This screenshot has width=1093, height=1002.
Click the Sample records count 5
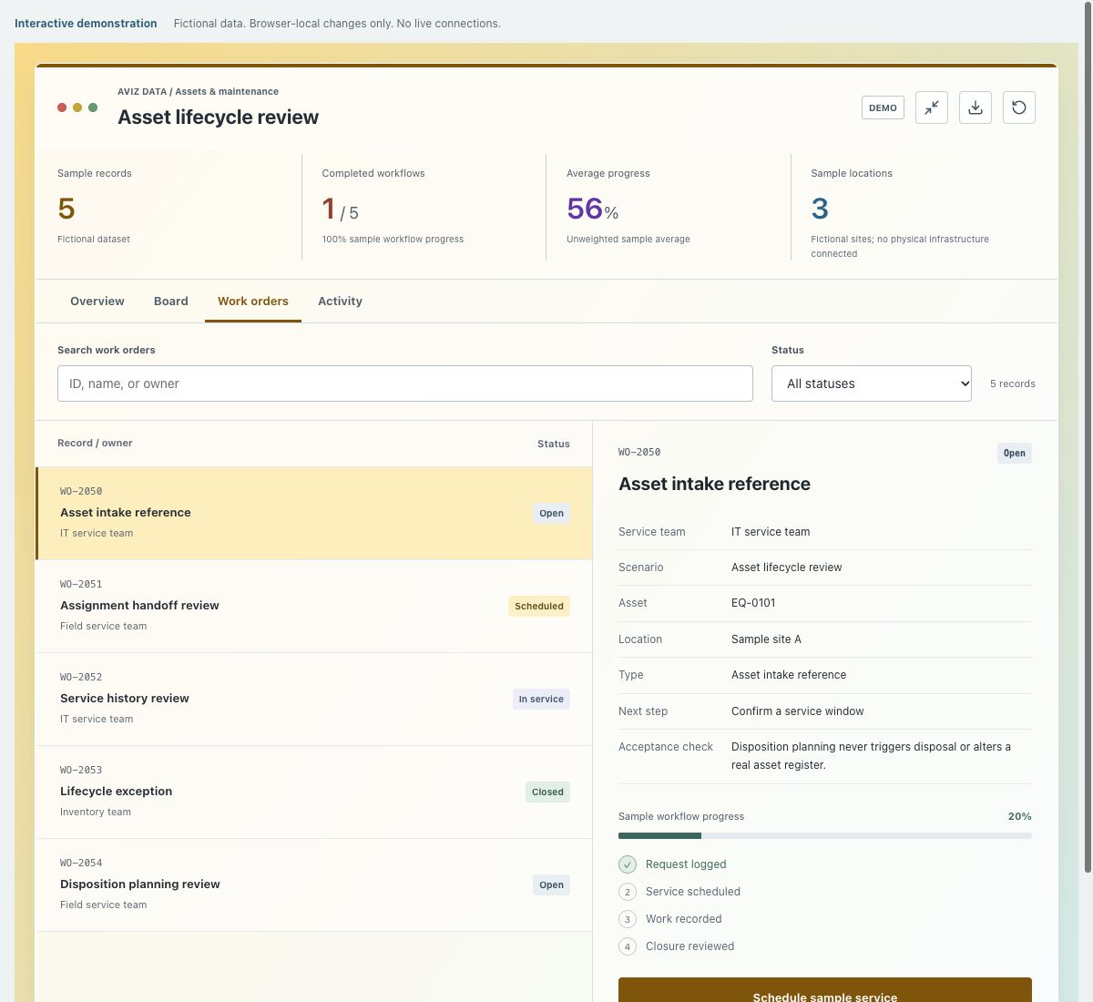pyautogui.click(x=66, y=209)
